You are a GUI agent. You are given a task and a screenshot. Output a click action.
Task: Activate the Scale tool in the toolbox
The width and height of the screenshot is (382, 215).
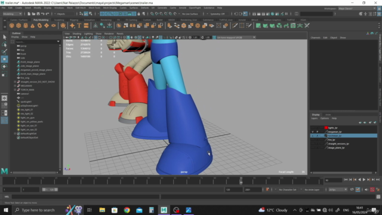pyautogui.click(x=4, y=74)
